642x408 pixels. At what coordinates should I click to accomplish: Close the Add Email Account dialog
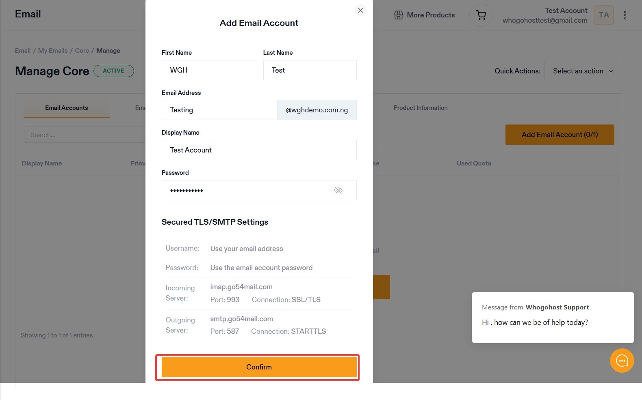click(x=360, y=10)
